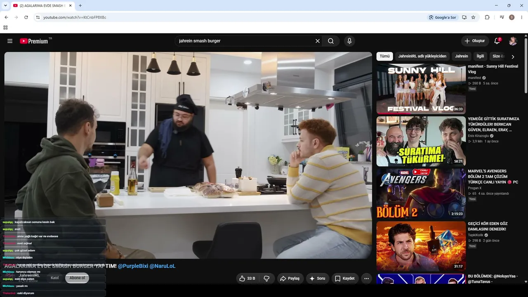Image resolution: width=528 pixels, height=297 pixels.
Task: Open title 'YEMEĞE GİTTİK SURATIMIZA TÜKÜRDÜLER'
Action: click(493, 124)
